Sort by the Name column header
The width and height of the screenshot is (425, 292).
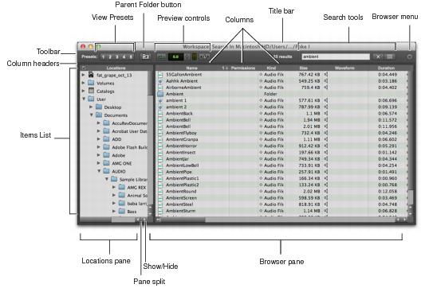(191, 68)
